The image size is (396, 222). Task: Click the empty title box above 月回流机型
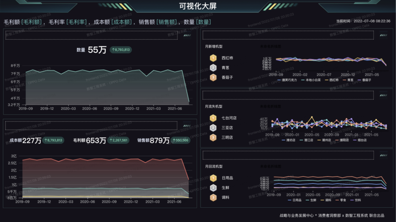(x=288, y=155)
